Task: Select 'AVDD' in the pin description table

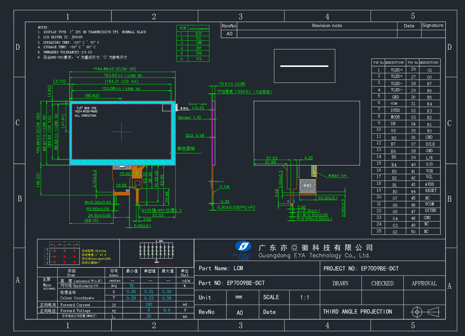Action: coord(429,184)
